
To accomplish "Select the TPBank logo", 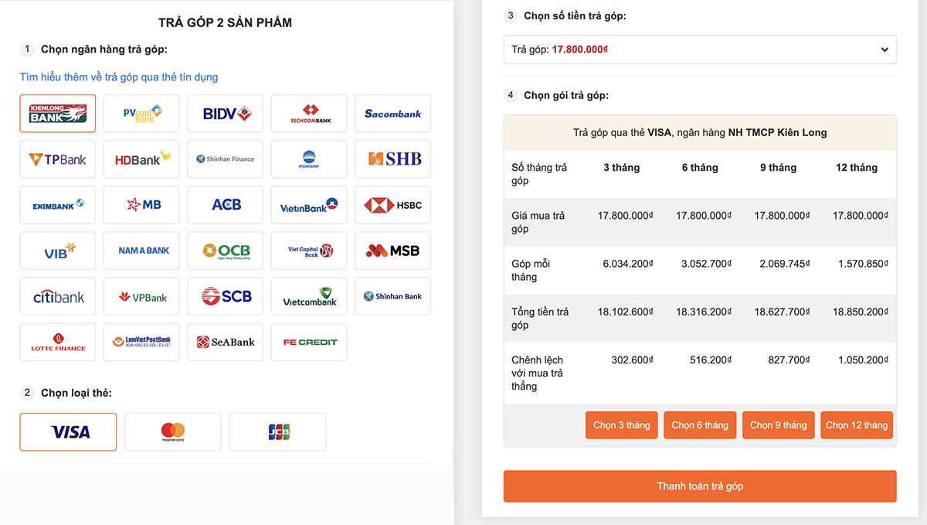I will click(x=58, y=159).
